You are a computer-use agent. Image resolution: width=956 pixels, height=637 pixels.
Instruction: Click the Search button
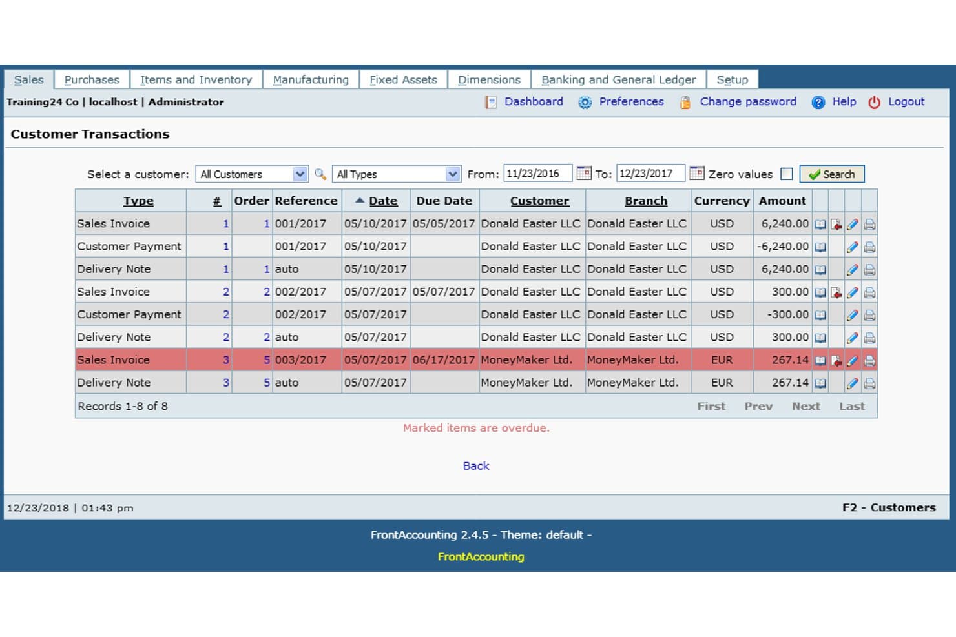[832, 174]
